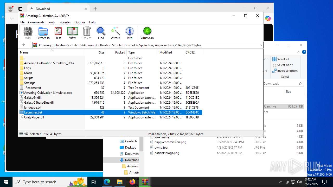Click the Copilot icon in Edge
The width and height of the screenshot is (333, 187).
pos(268,18)
